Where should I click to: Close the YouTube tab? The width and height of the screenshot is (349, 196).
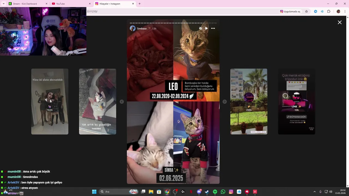point(90,4)
